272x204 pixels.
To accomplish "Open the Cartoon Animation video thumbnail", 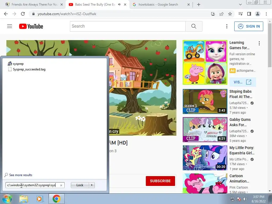I will pos(205,183).
